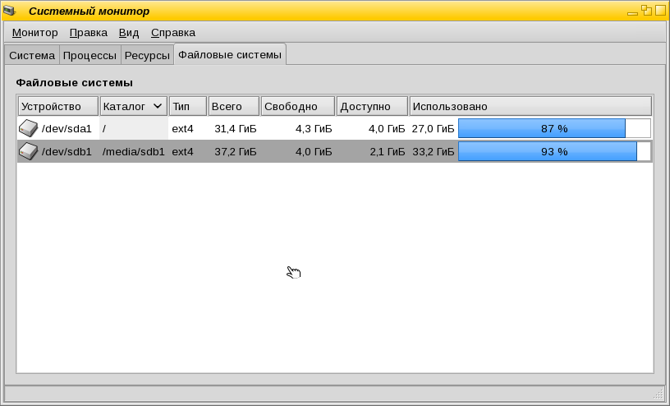This screenshot has height=406, width=670.
Task: Sort by the Доступно column header
Action: pos(372,106)
